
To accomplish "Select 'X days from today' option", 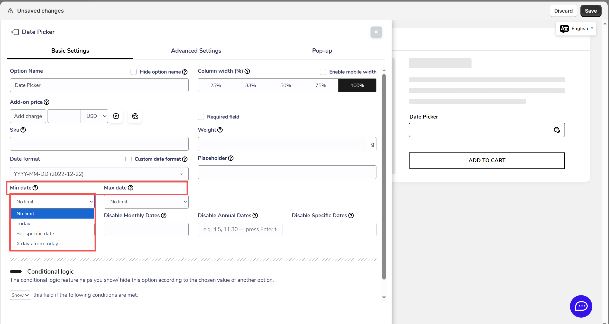I will pos(37,244).
